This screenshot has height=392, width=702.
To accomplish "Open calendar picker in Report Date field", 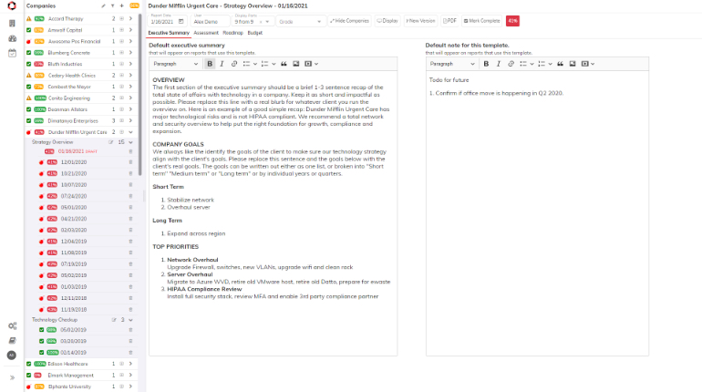I will pos(181,22).
